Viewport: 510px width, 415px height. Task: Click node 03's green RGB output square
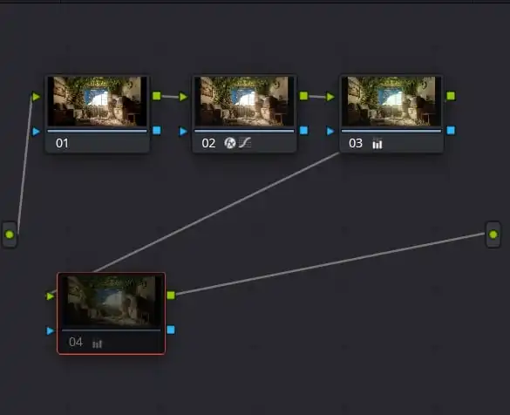pos(451,96)
